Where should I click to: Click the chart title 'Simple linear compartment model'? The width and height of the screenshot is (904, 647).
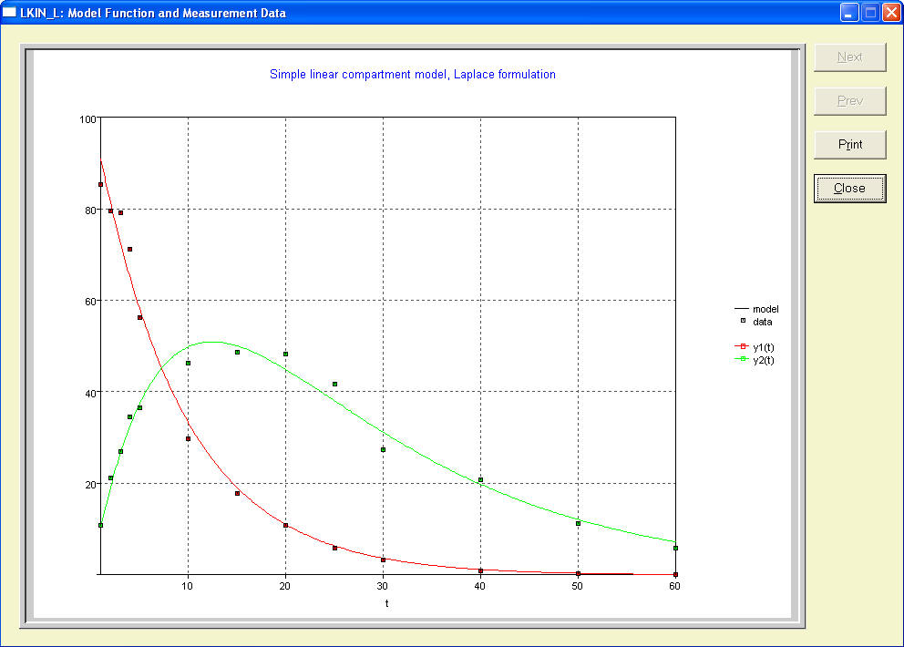(412, 75)
